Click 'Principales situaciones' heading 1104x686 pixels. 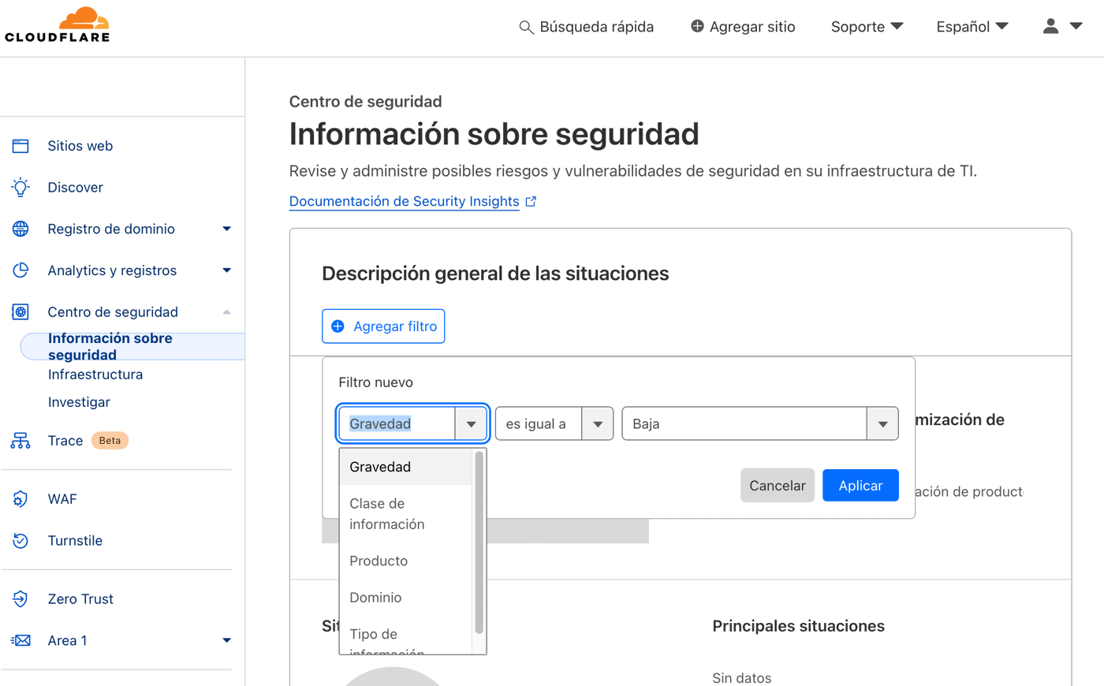[x=799, y=626]
